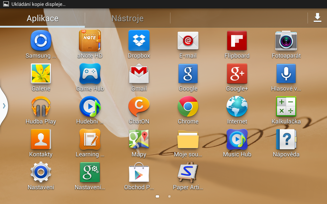The width and height of the screenshot is (327, 204).
Task: Launch Paper Artist
Action: [x=188, y=172]
